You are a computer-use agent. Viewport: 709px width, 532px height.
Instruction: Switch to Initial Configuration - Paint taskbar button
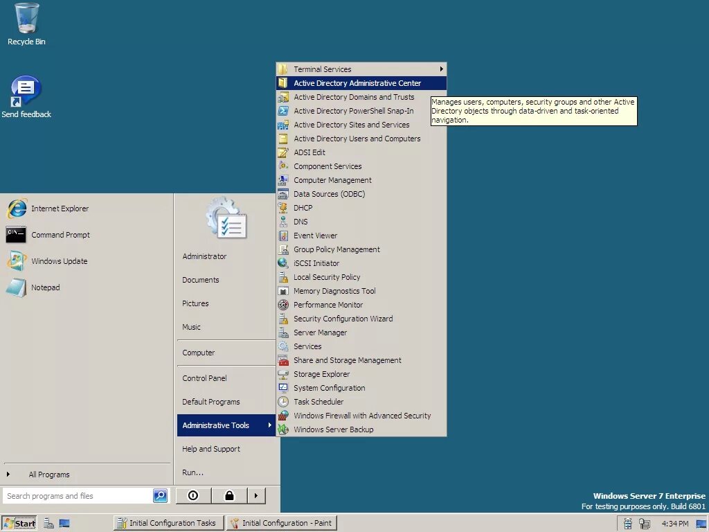tap(281, 524)
